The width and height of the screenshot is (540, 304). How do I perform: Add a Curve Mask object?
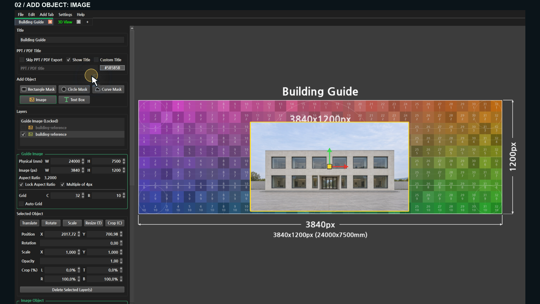point(108,89)
